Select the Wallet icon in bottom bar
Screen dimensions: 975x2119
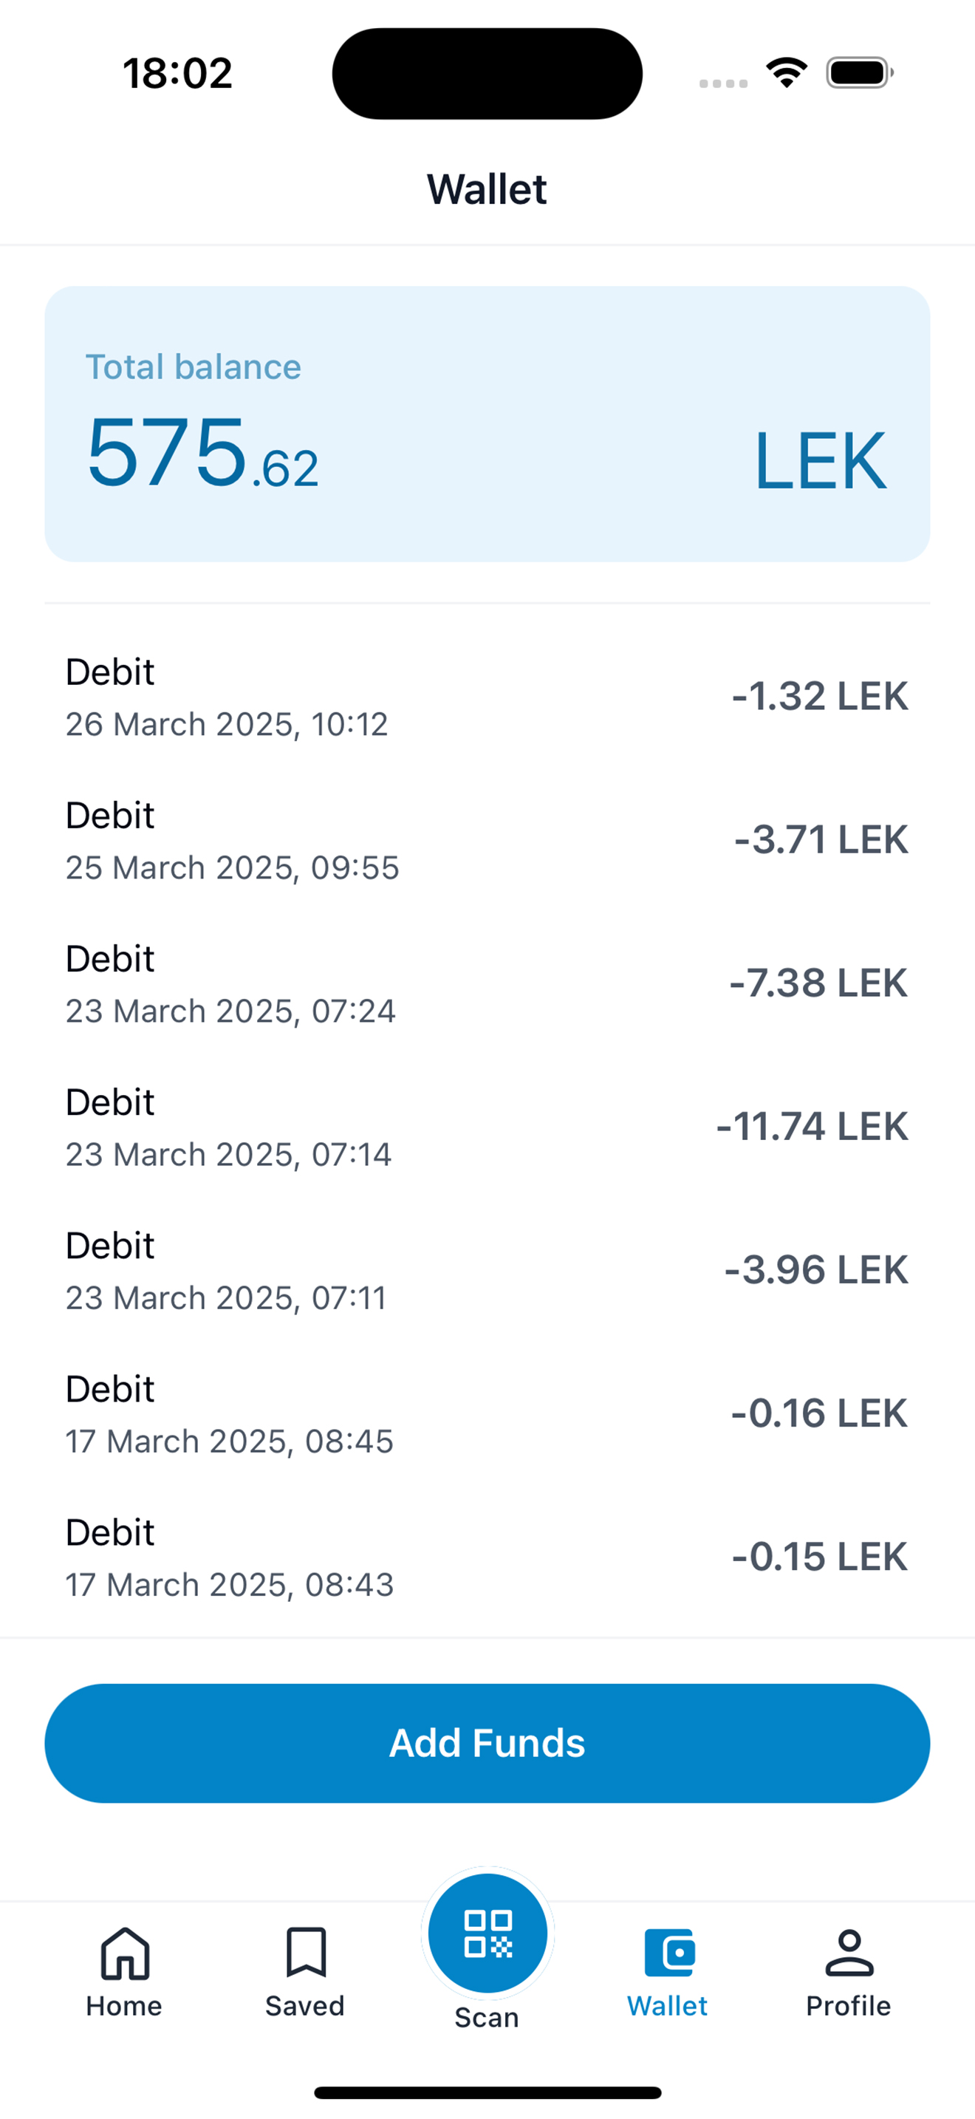pyautogui.click(x=669, y=1951)
